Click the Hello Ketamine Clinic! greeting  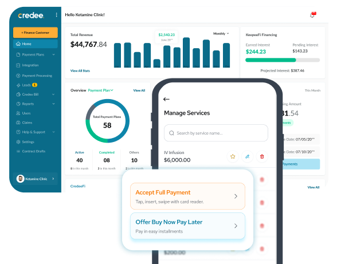[x=85, y=15]
